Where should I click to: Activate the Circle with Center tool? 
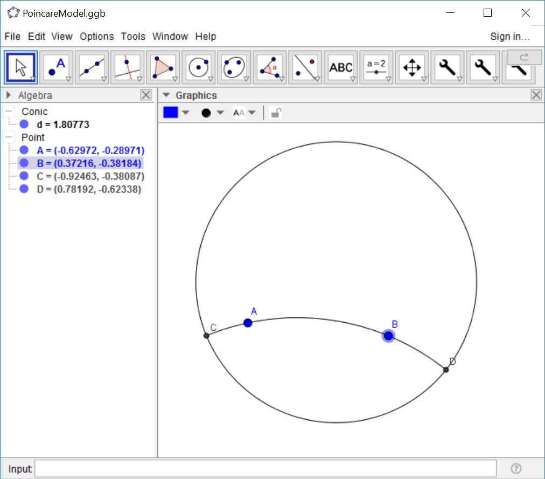point(199,67)
